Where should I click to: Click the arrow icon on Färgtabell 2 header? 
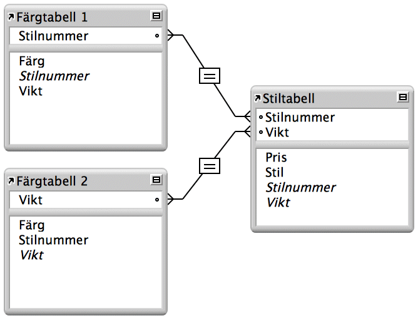tap(12, 182)
